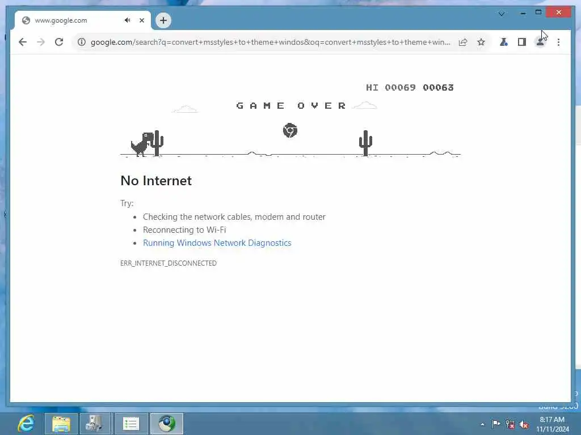Screen dimensions: 581x435
Task: Select the ERR_INTERNET_DISCONNECTED error text
Action: (x=168, y=263)
